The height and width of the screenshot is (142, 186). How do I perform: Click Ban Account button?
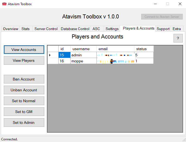click(24, 79)
